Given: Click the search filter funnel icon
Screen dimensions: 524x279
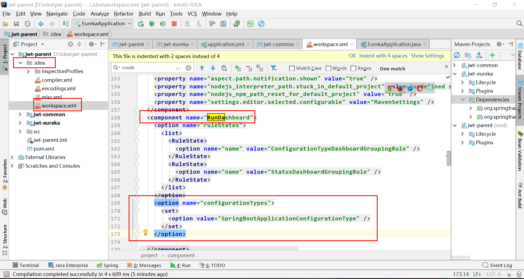Looking at the screenshot, I should click(x=273, y=68).
